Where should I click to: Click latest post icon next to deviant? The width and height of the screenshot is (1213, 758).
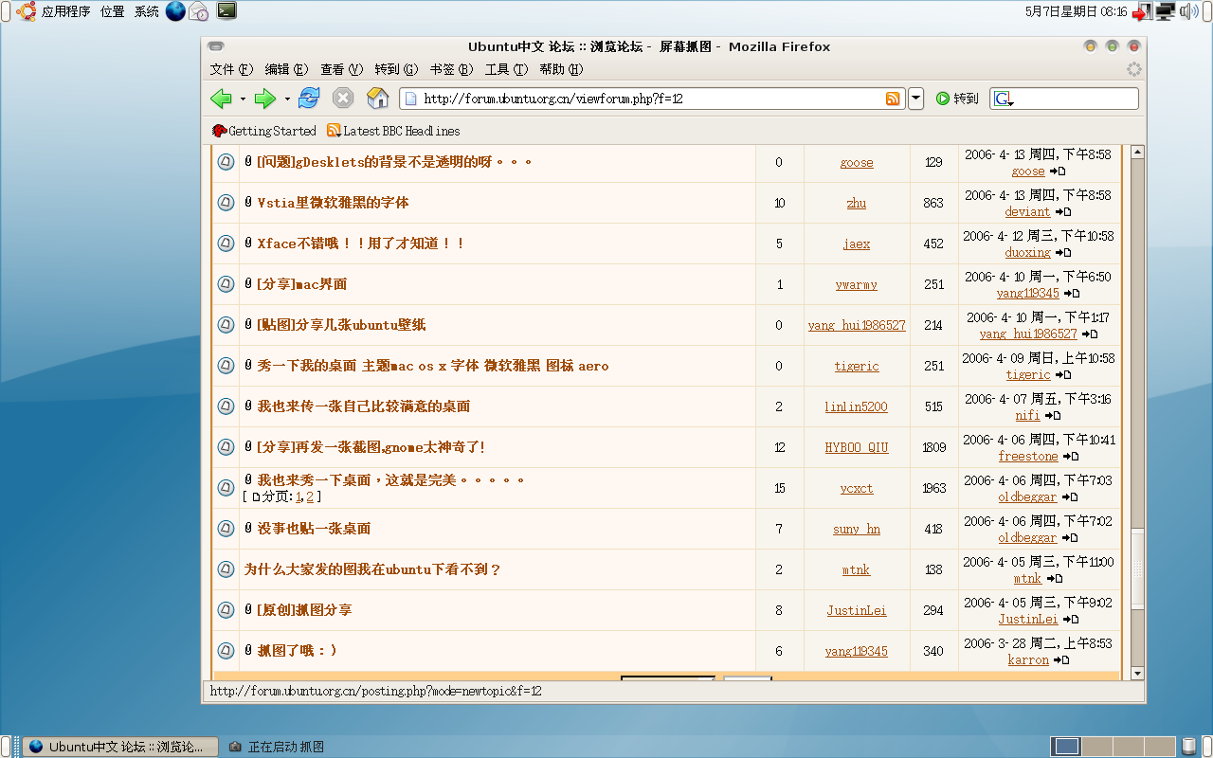click(1061, 212)
